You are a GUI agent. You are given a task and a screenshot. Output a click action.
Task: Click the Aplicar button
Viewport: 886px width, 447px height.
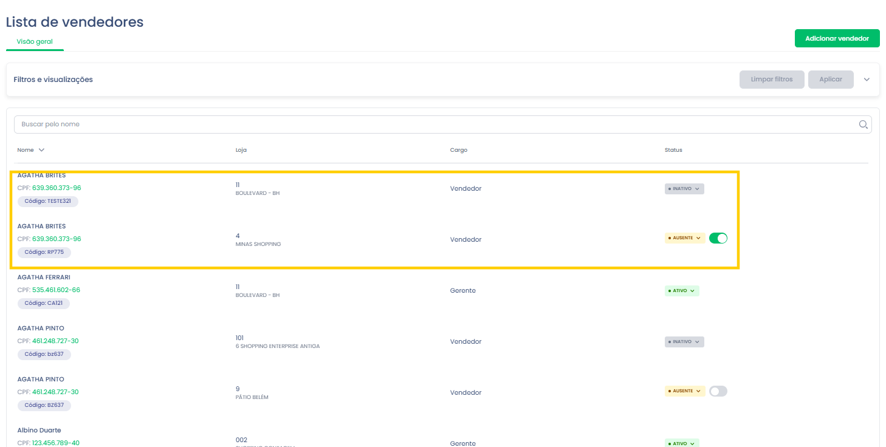click(831, 80)
